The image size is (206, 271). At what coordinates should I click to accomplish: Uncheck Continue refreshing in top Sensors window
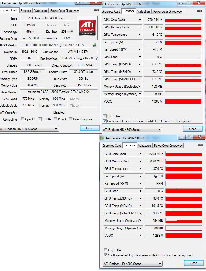[x=105, y=121]
